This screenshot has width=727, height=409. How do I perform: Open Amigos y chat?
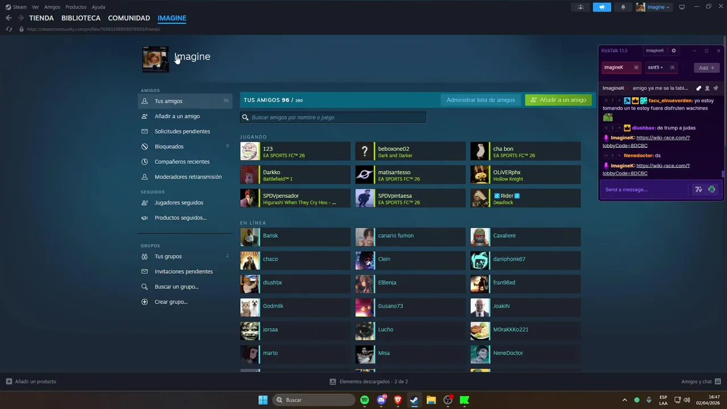coord(701,382)
